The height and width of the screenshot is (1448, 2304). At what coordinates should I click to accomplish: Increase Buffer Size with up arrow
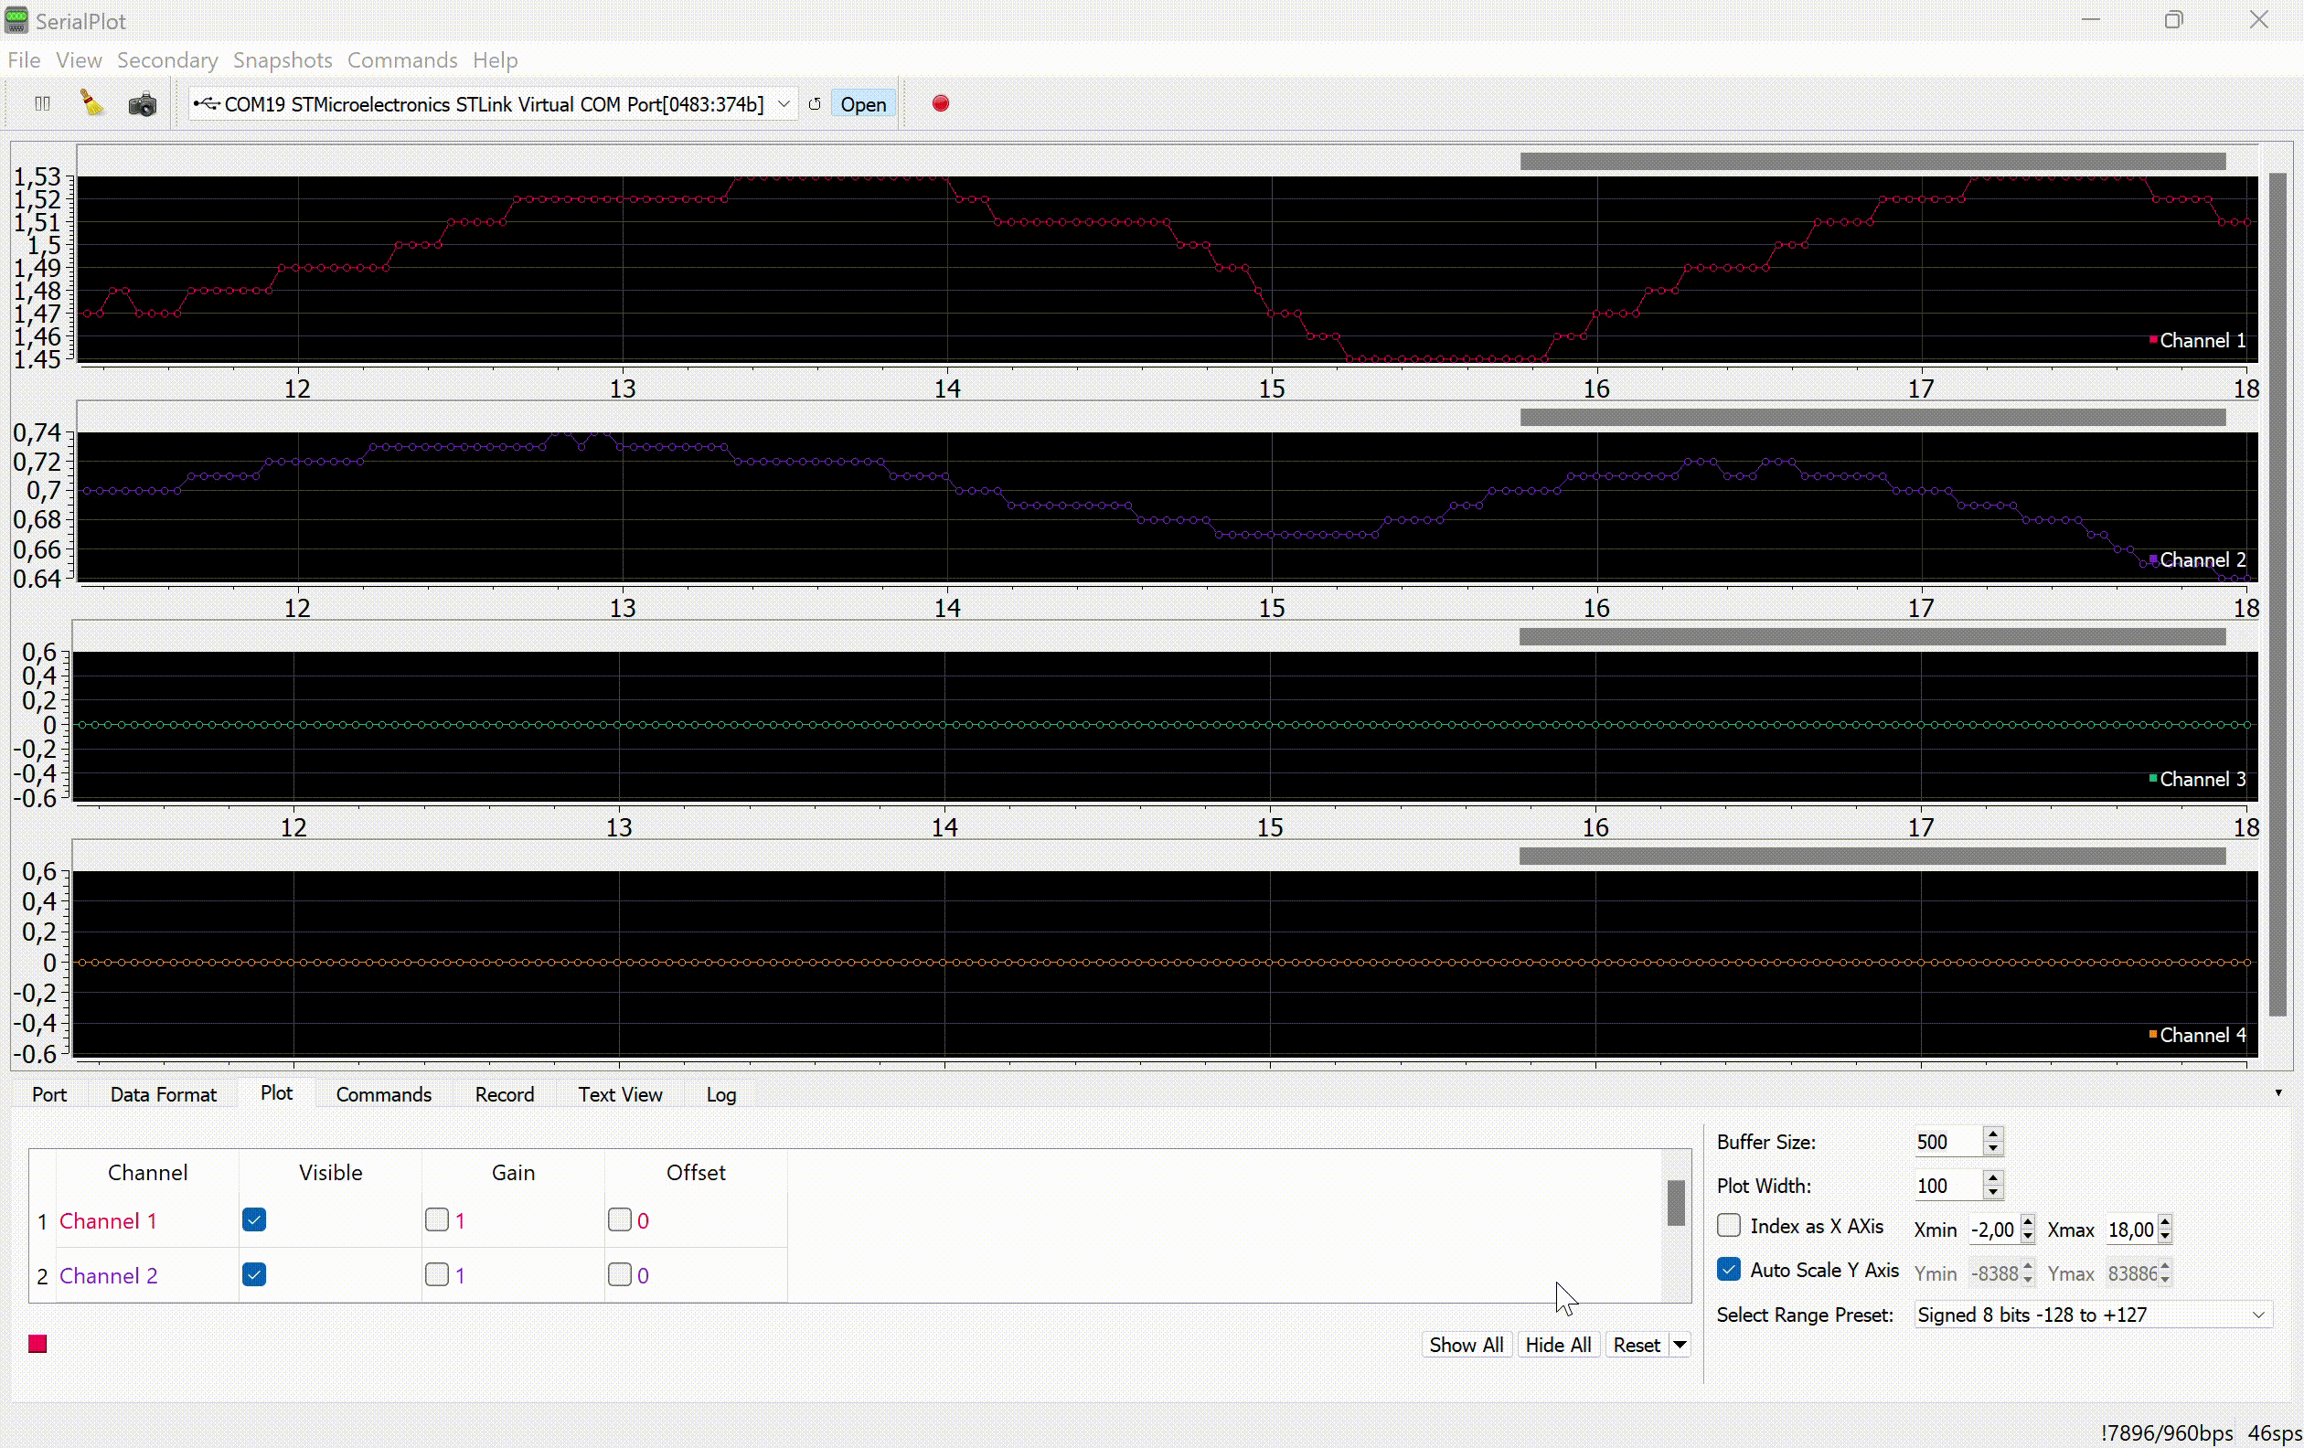1993,1134
